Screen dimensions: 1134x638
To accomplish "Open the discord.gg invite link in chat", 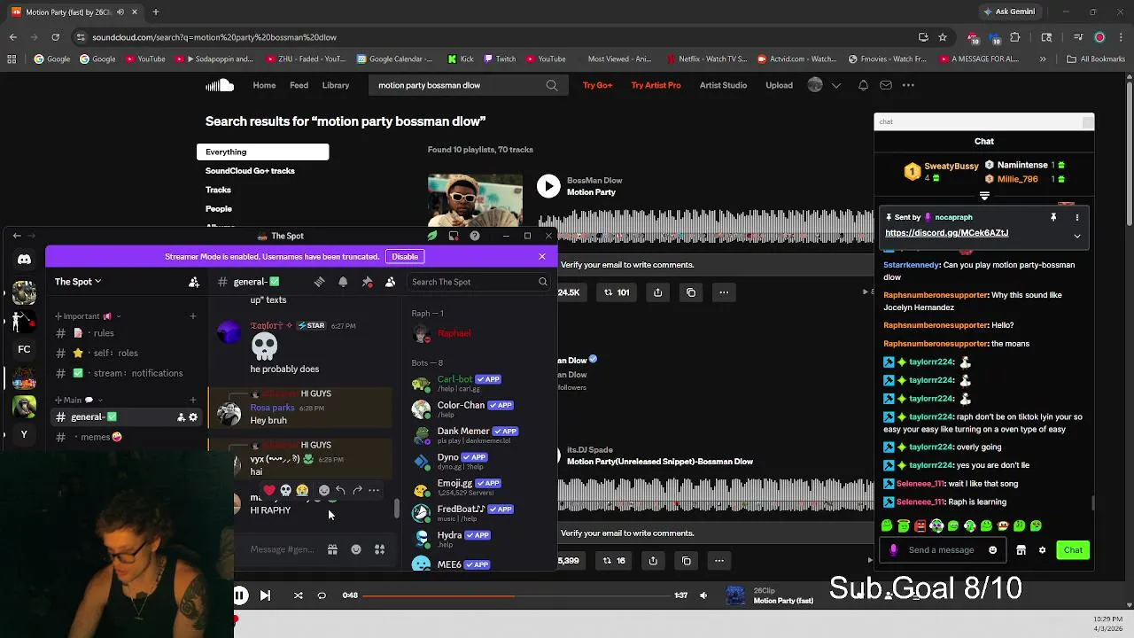I will [946, 233].
